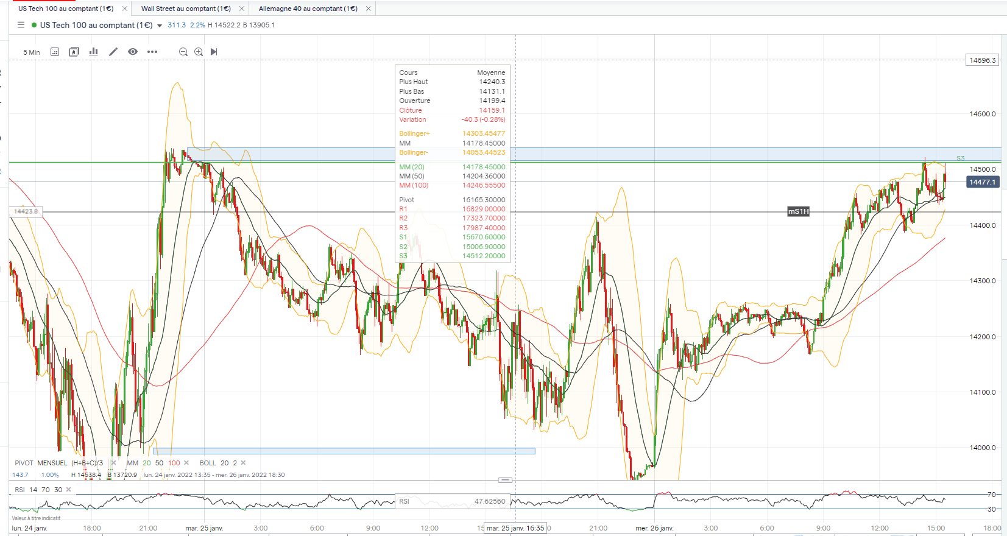Click the mer. 26 janv. date on the time axis

(x=654, y=528)
